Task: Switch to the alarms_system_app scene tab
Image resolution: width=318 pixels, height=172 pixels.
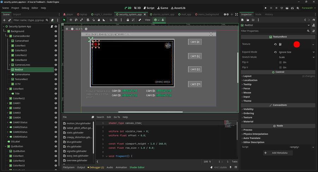Action: [164, 14]
